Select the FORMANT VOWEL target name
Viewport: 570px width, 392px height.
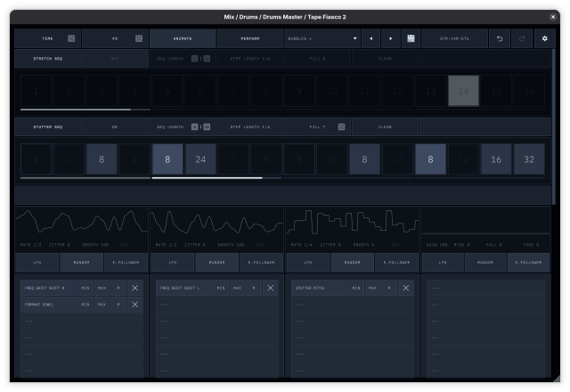(x=49, y=305)
